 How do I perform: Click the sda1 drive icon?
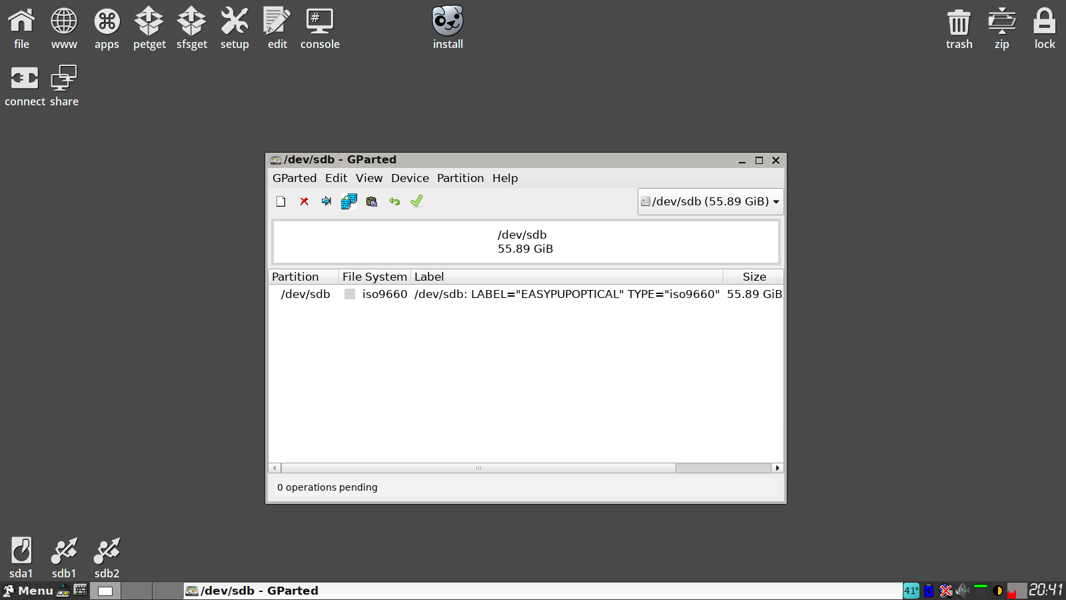21,558
